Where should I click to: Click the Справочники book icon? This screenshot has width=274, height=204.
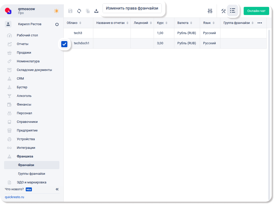pos(9,122)
